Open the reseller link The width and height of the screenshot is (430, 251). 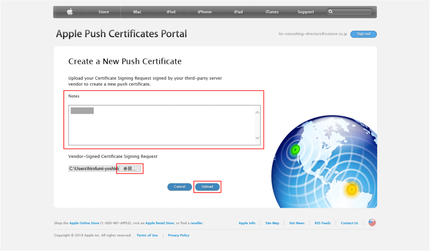197,223
